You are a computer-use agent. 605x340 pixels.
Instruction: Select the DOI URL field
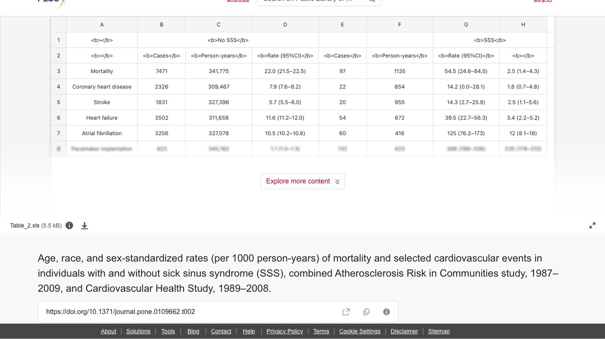[218, 312]
